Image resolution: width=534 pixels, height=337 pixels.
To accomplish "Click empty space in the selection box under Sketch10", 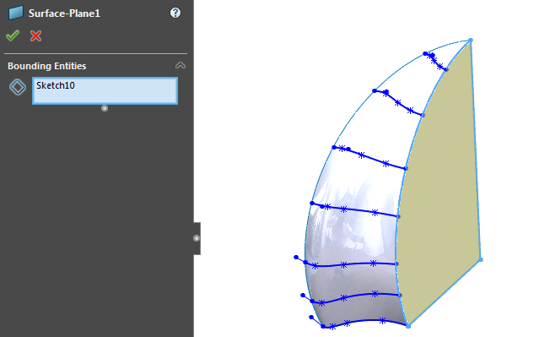I will (105, 97).
